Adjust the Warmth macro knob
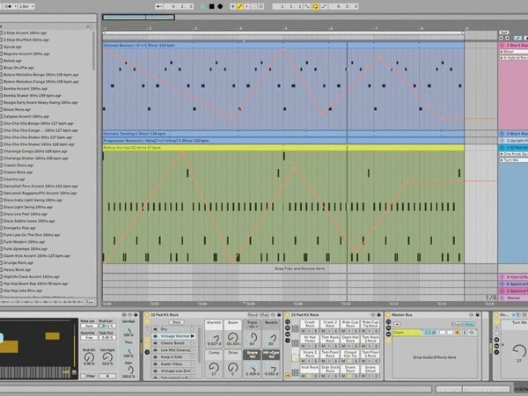Image resolution: width=528 pixels, height=396 pixels. (x=214, y=337)
